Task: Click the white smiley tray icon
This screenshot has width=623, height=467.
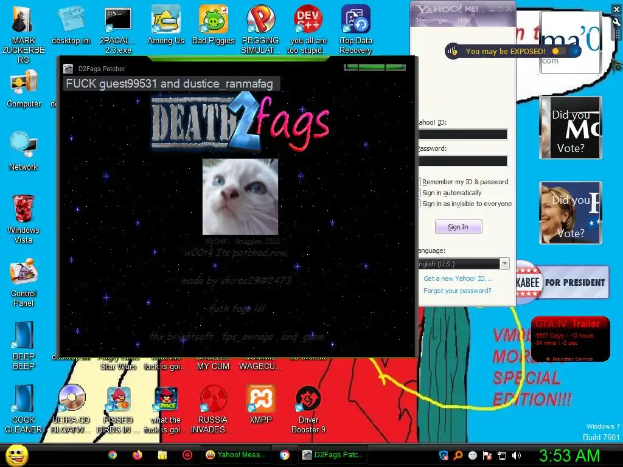Action: tap(473, 455)
